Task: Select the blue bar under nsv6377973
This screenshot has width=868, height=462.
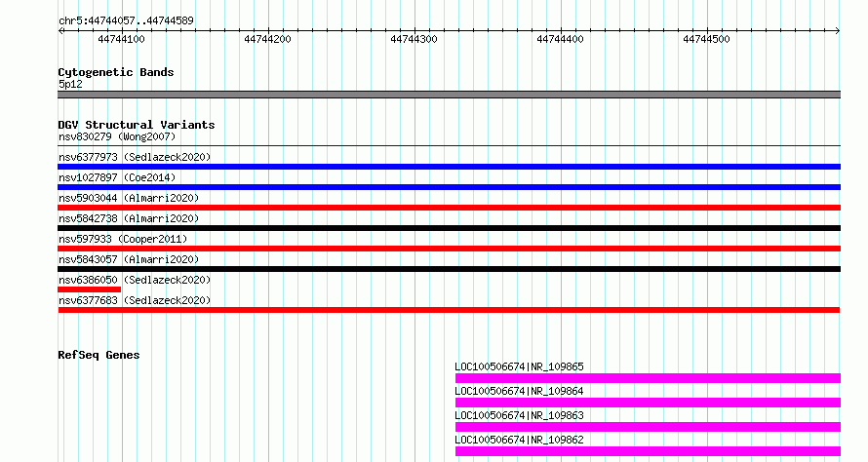Action: click(449, 167)
